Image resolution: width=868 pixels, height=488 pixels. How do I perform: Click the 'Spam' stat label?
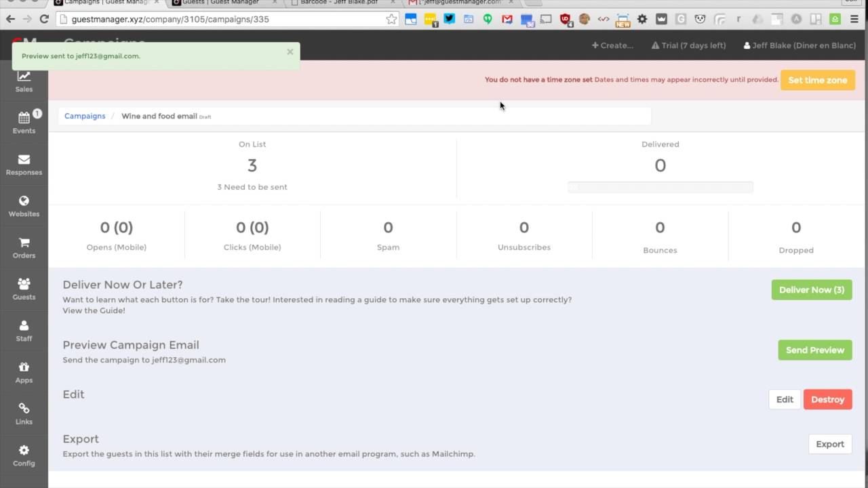[x=388, y=247]
